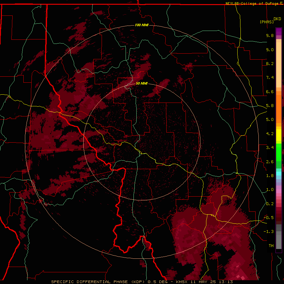Select the 0.2 legend scale value
This screenshot has height=284, width=284.
[x=270, y=204]
